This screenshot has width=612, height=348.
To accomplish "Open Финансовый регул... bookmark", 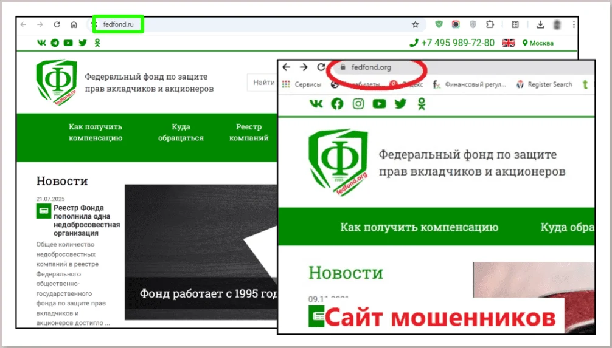I will pos(470,84).
